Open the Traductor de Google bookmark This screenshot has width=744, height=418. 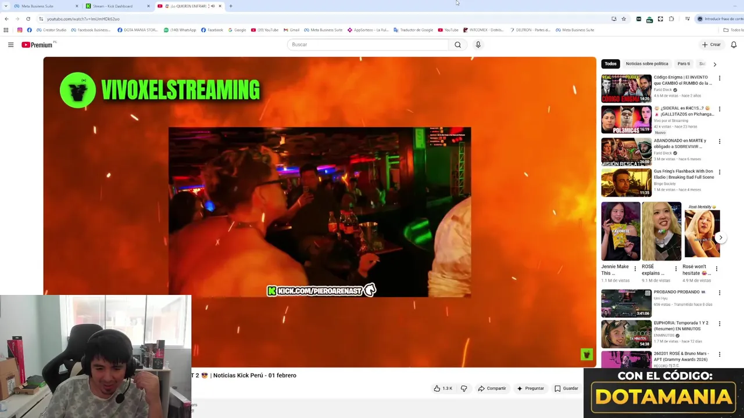(413, 30)
